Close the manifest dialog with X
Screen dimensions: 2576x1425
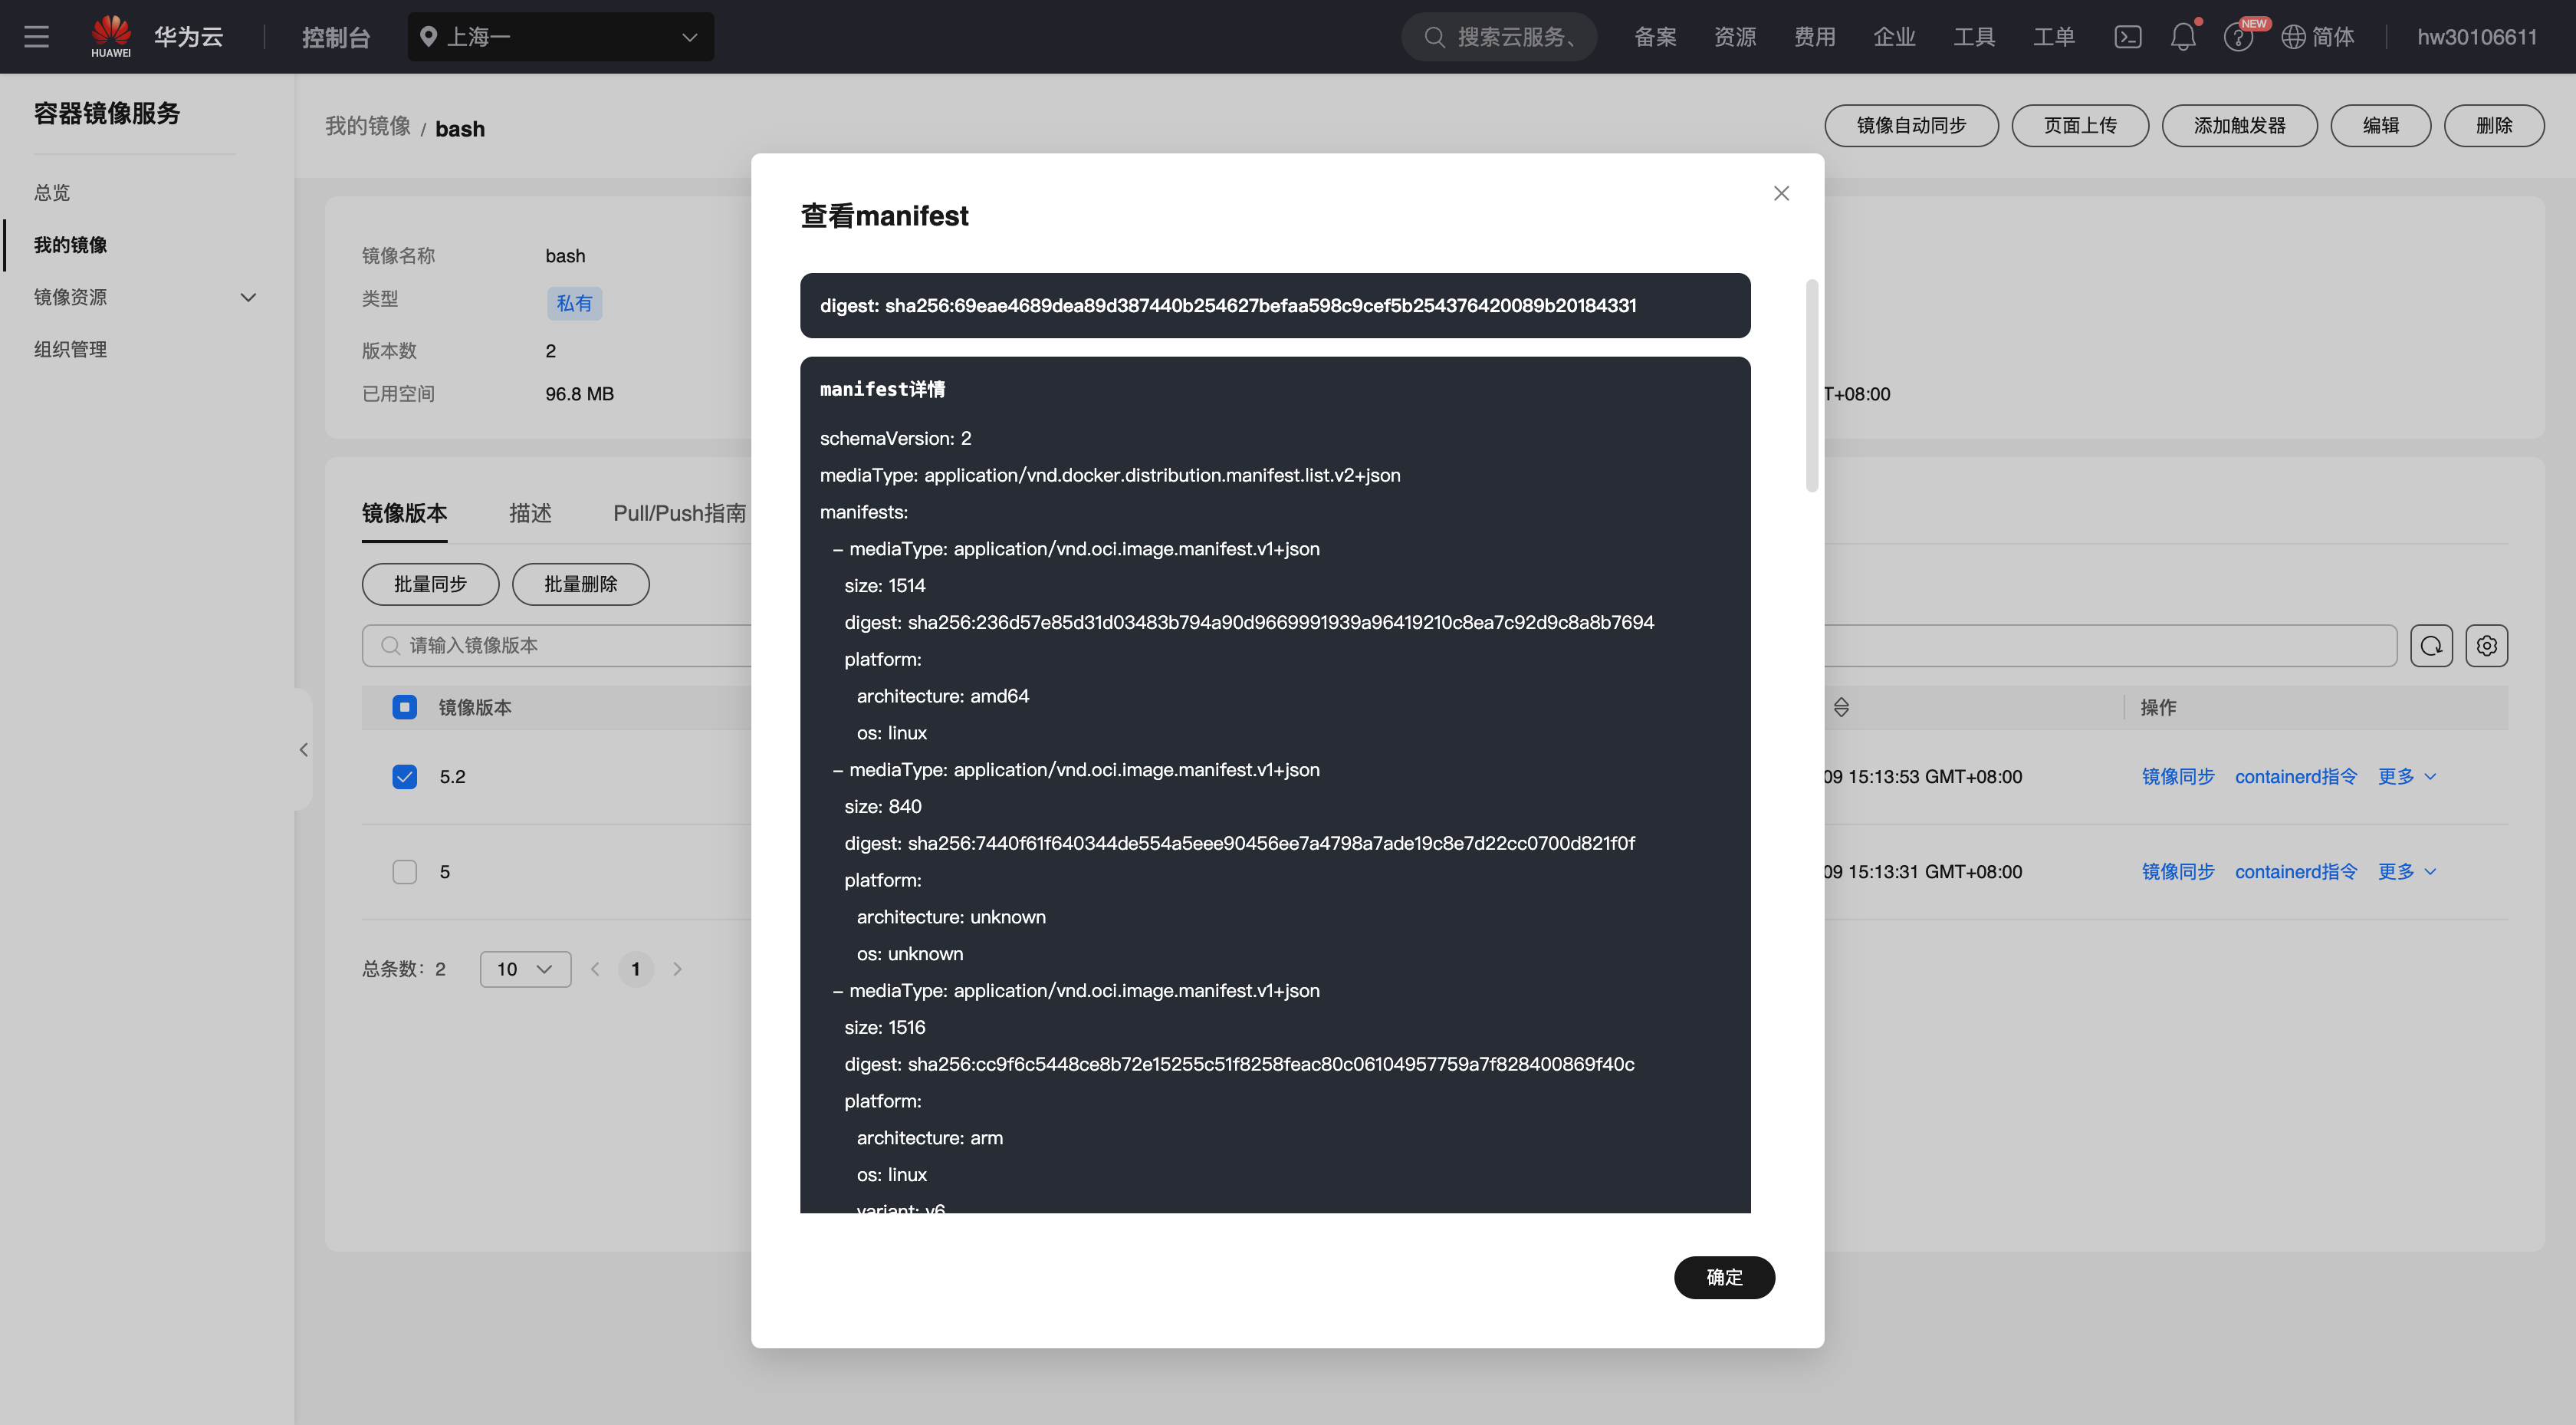tap(1781, 193)
